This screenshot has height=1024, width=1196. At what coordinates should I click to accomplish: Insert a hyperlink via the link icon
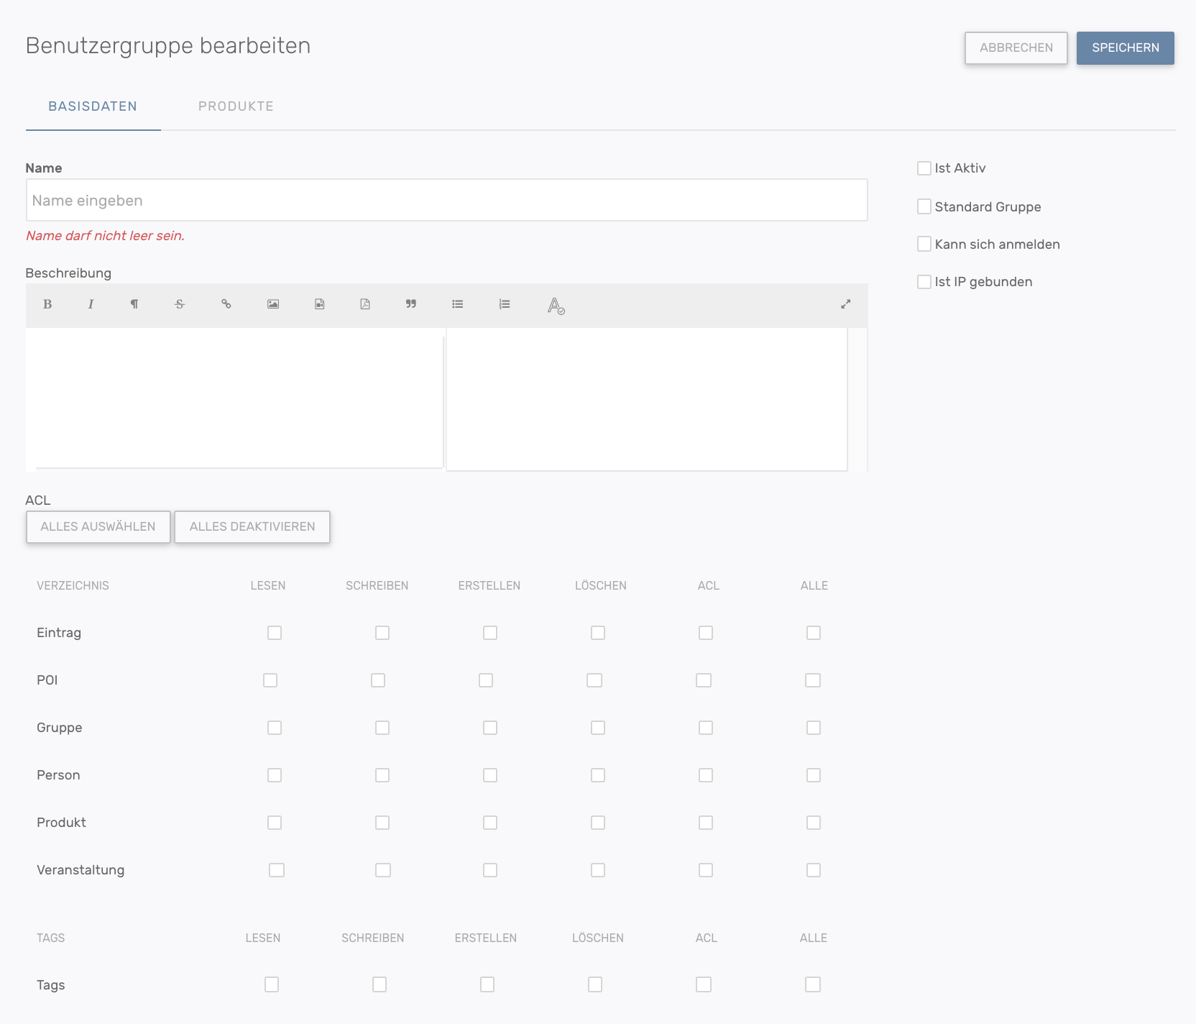[x=226, y=304]
